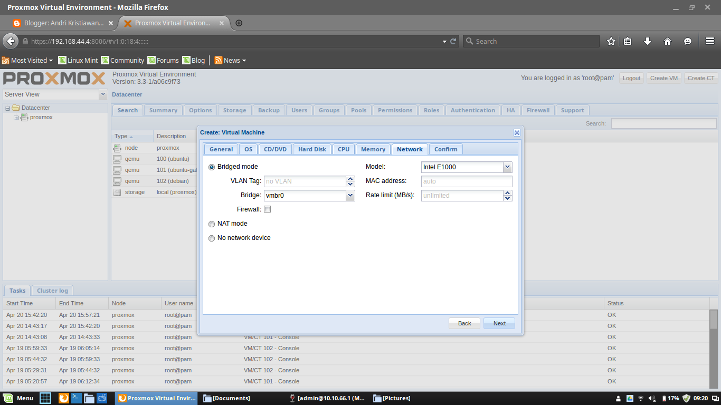Screen dimensions: 721x405
Task: Click the chat smiley icon in toolbar
Action: coord(688,41)
